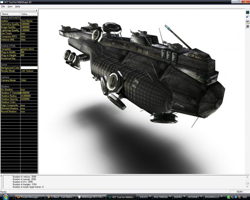Switch to '3. Black - Just Makin...' taskbar window
The image size is (250, 200).
60,197
